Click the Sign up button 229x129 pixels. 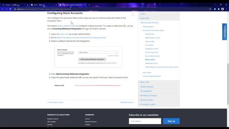point(171,121)
